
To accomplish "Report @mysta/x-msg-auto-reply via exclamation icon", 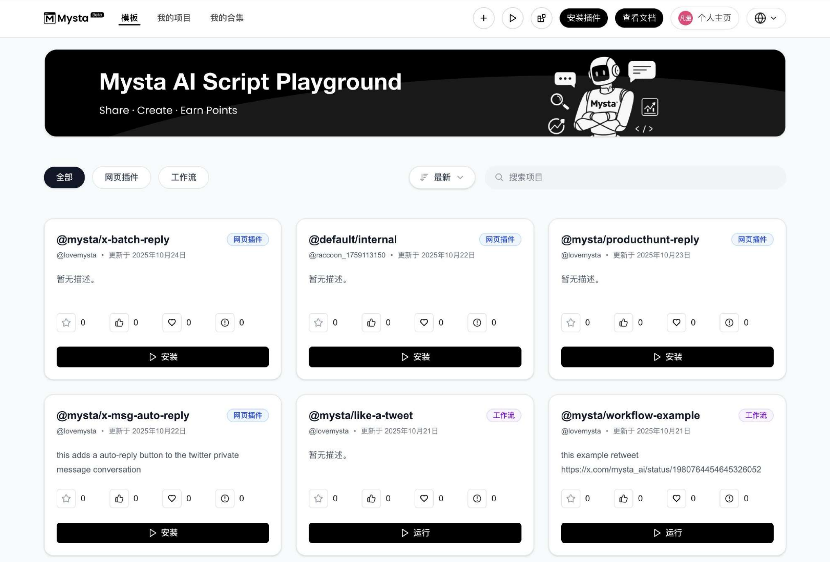I will [225, 498].
